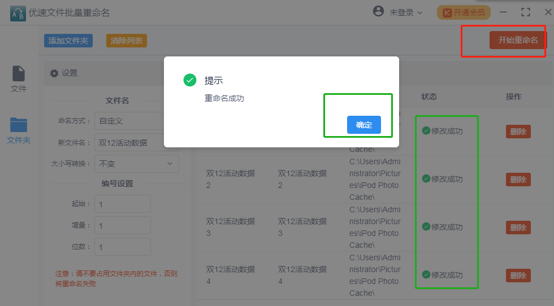Minimize the application window
This screenshot has width=554, height=306.
[x=503, y=12]
